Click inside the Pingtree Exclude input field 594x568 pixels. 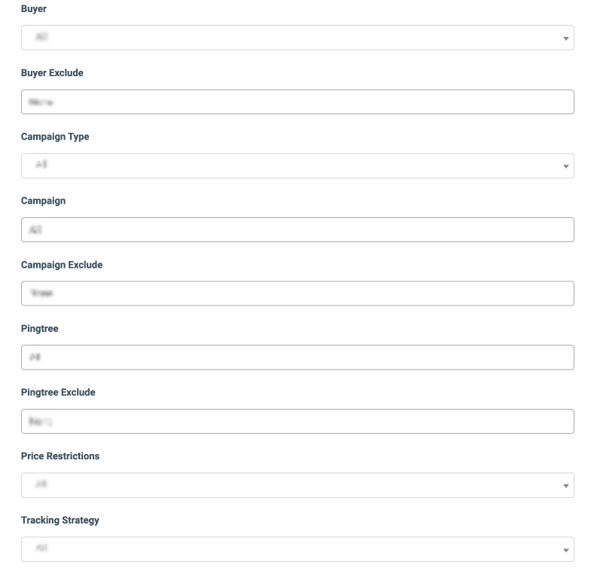click(297, 421)
